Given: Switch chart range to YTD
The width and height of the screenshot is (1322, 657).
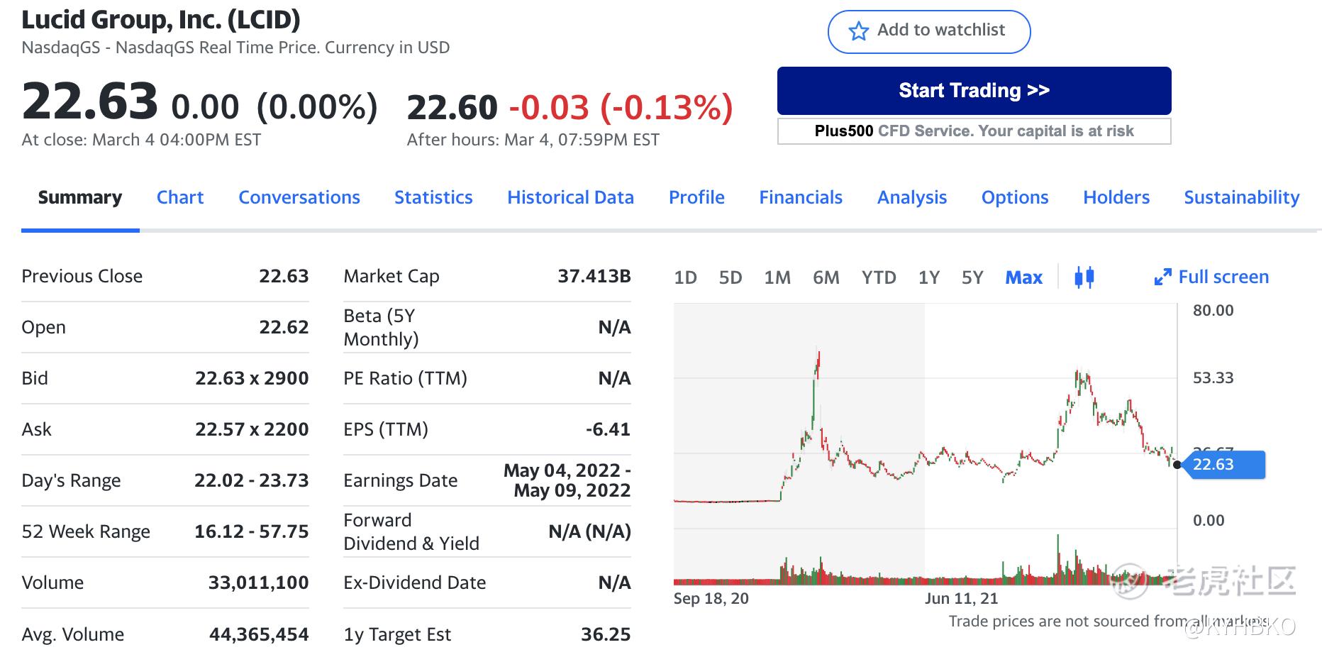Looking at the screenshot, I should click(879, 277).
